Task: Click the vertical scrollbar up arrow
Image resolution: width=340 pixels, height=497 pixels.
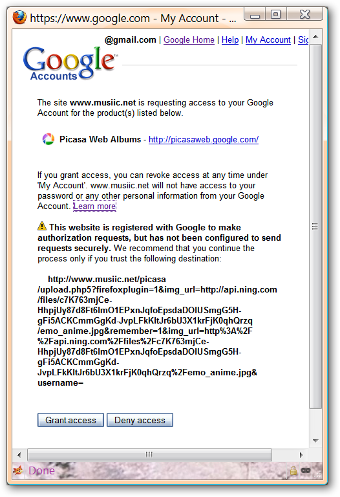Action: coord(315,37)
